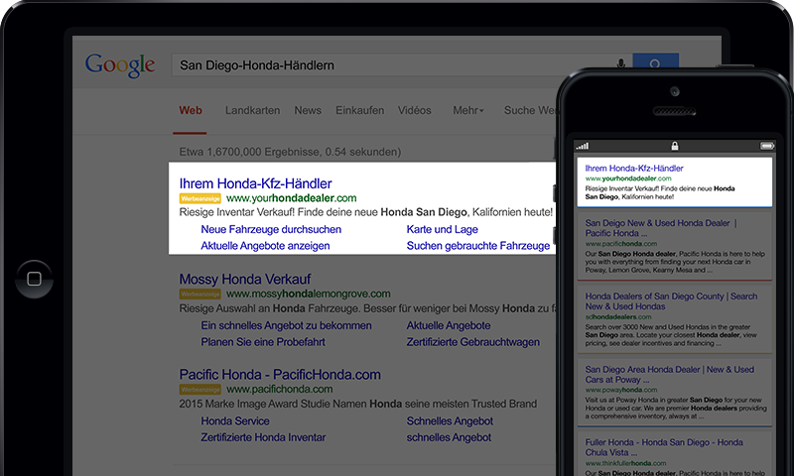The height and width of the screenshot is (476, 794).
Task: Tap San Deigo New & Used Honda Dealer result
Action: click(661, 228)
